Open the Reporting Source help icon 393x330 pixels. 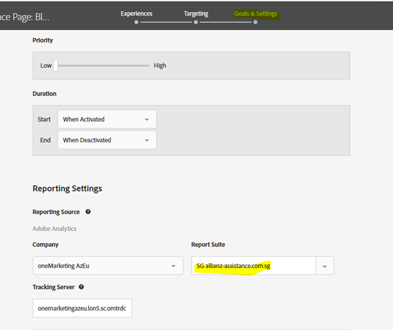[x=88, y=212]
